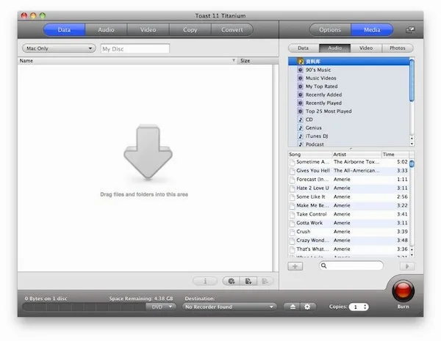Click the new disc icon in the bottom toolbar
Screen dimensions: 441x341
coord(232,281)
